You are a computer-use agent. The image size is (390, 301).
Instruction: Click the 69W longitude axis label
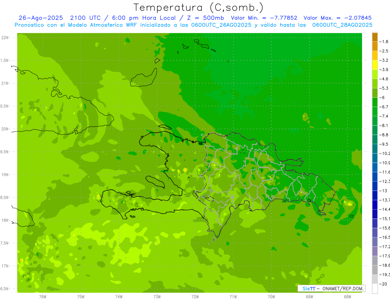309,297
